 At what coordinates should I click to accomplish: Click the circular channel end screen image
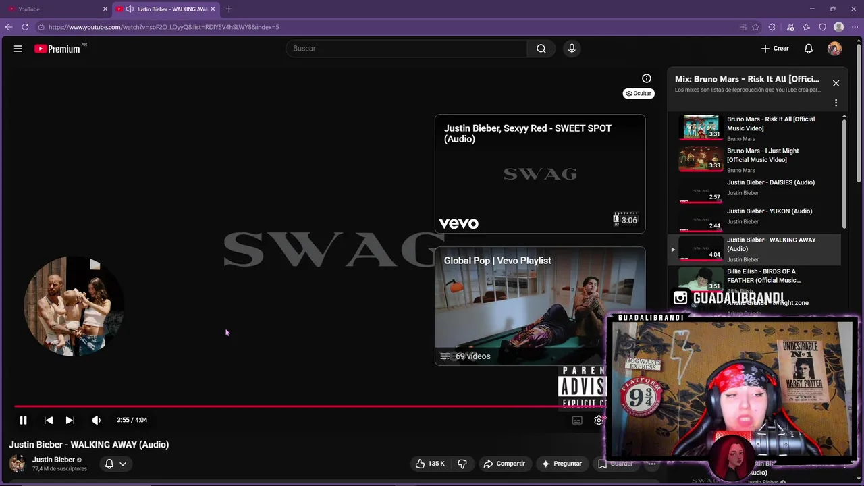[x=74, y=306]
